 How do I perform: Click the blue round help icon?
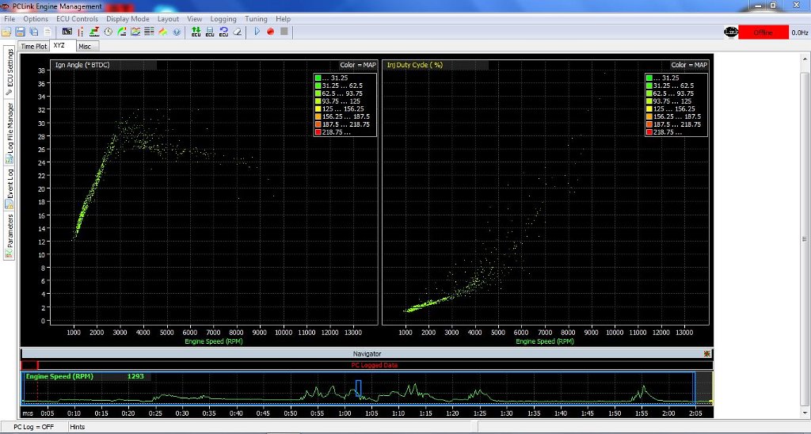(177, 32)
